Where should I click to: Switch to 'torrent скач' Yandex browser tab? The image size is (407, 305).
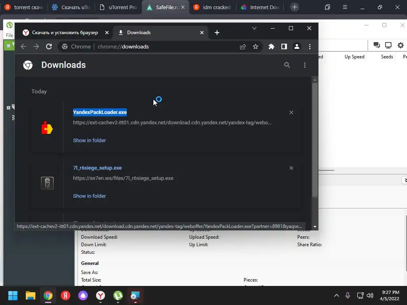24,7
